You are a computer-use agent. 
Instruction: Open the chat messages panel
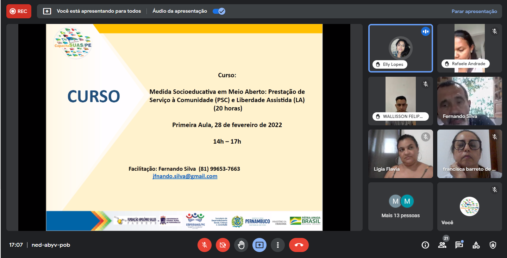click(459, 245)
